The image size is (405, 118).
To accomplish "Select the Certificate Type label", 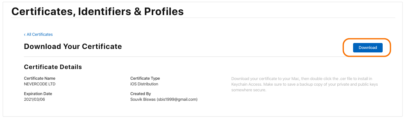I will click(145, 78).
